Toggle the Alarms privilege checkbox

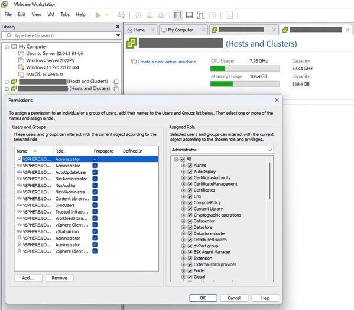(x=190, y=166)
